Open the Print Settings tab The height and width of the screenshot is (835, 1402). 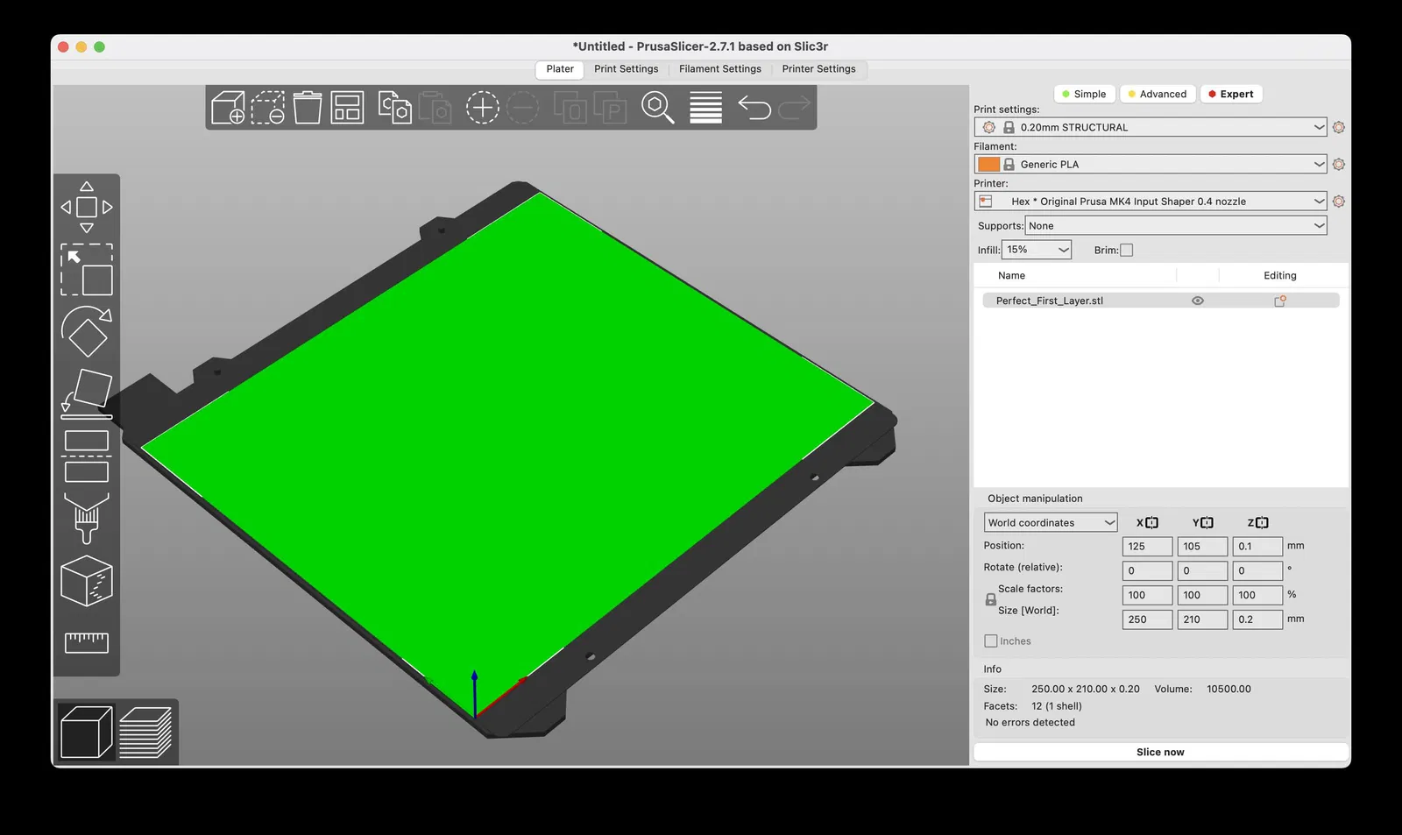[x=626, y=69]
